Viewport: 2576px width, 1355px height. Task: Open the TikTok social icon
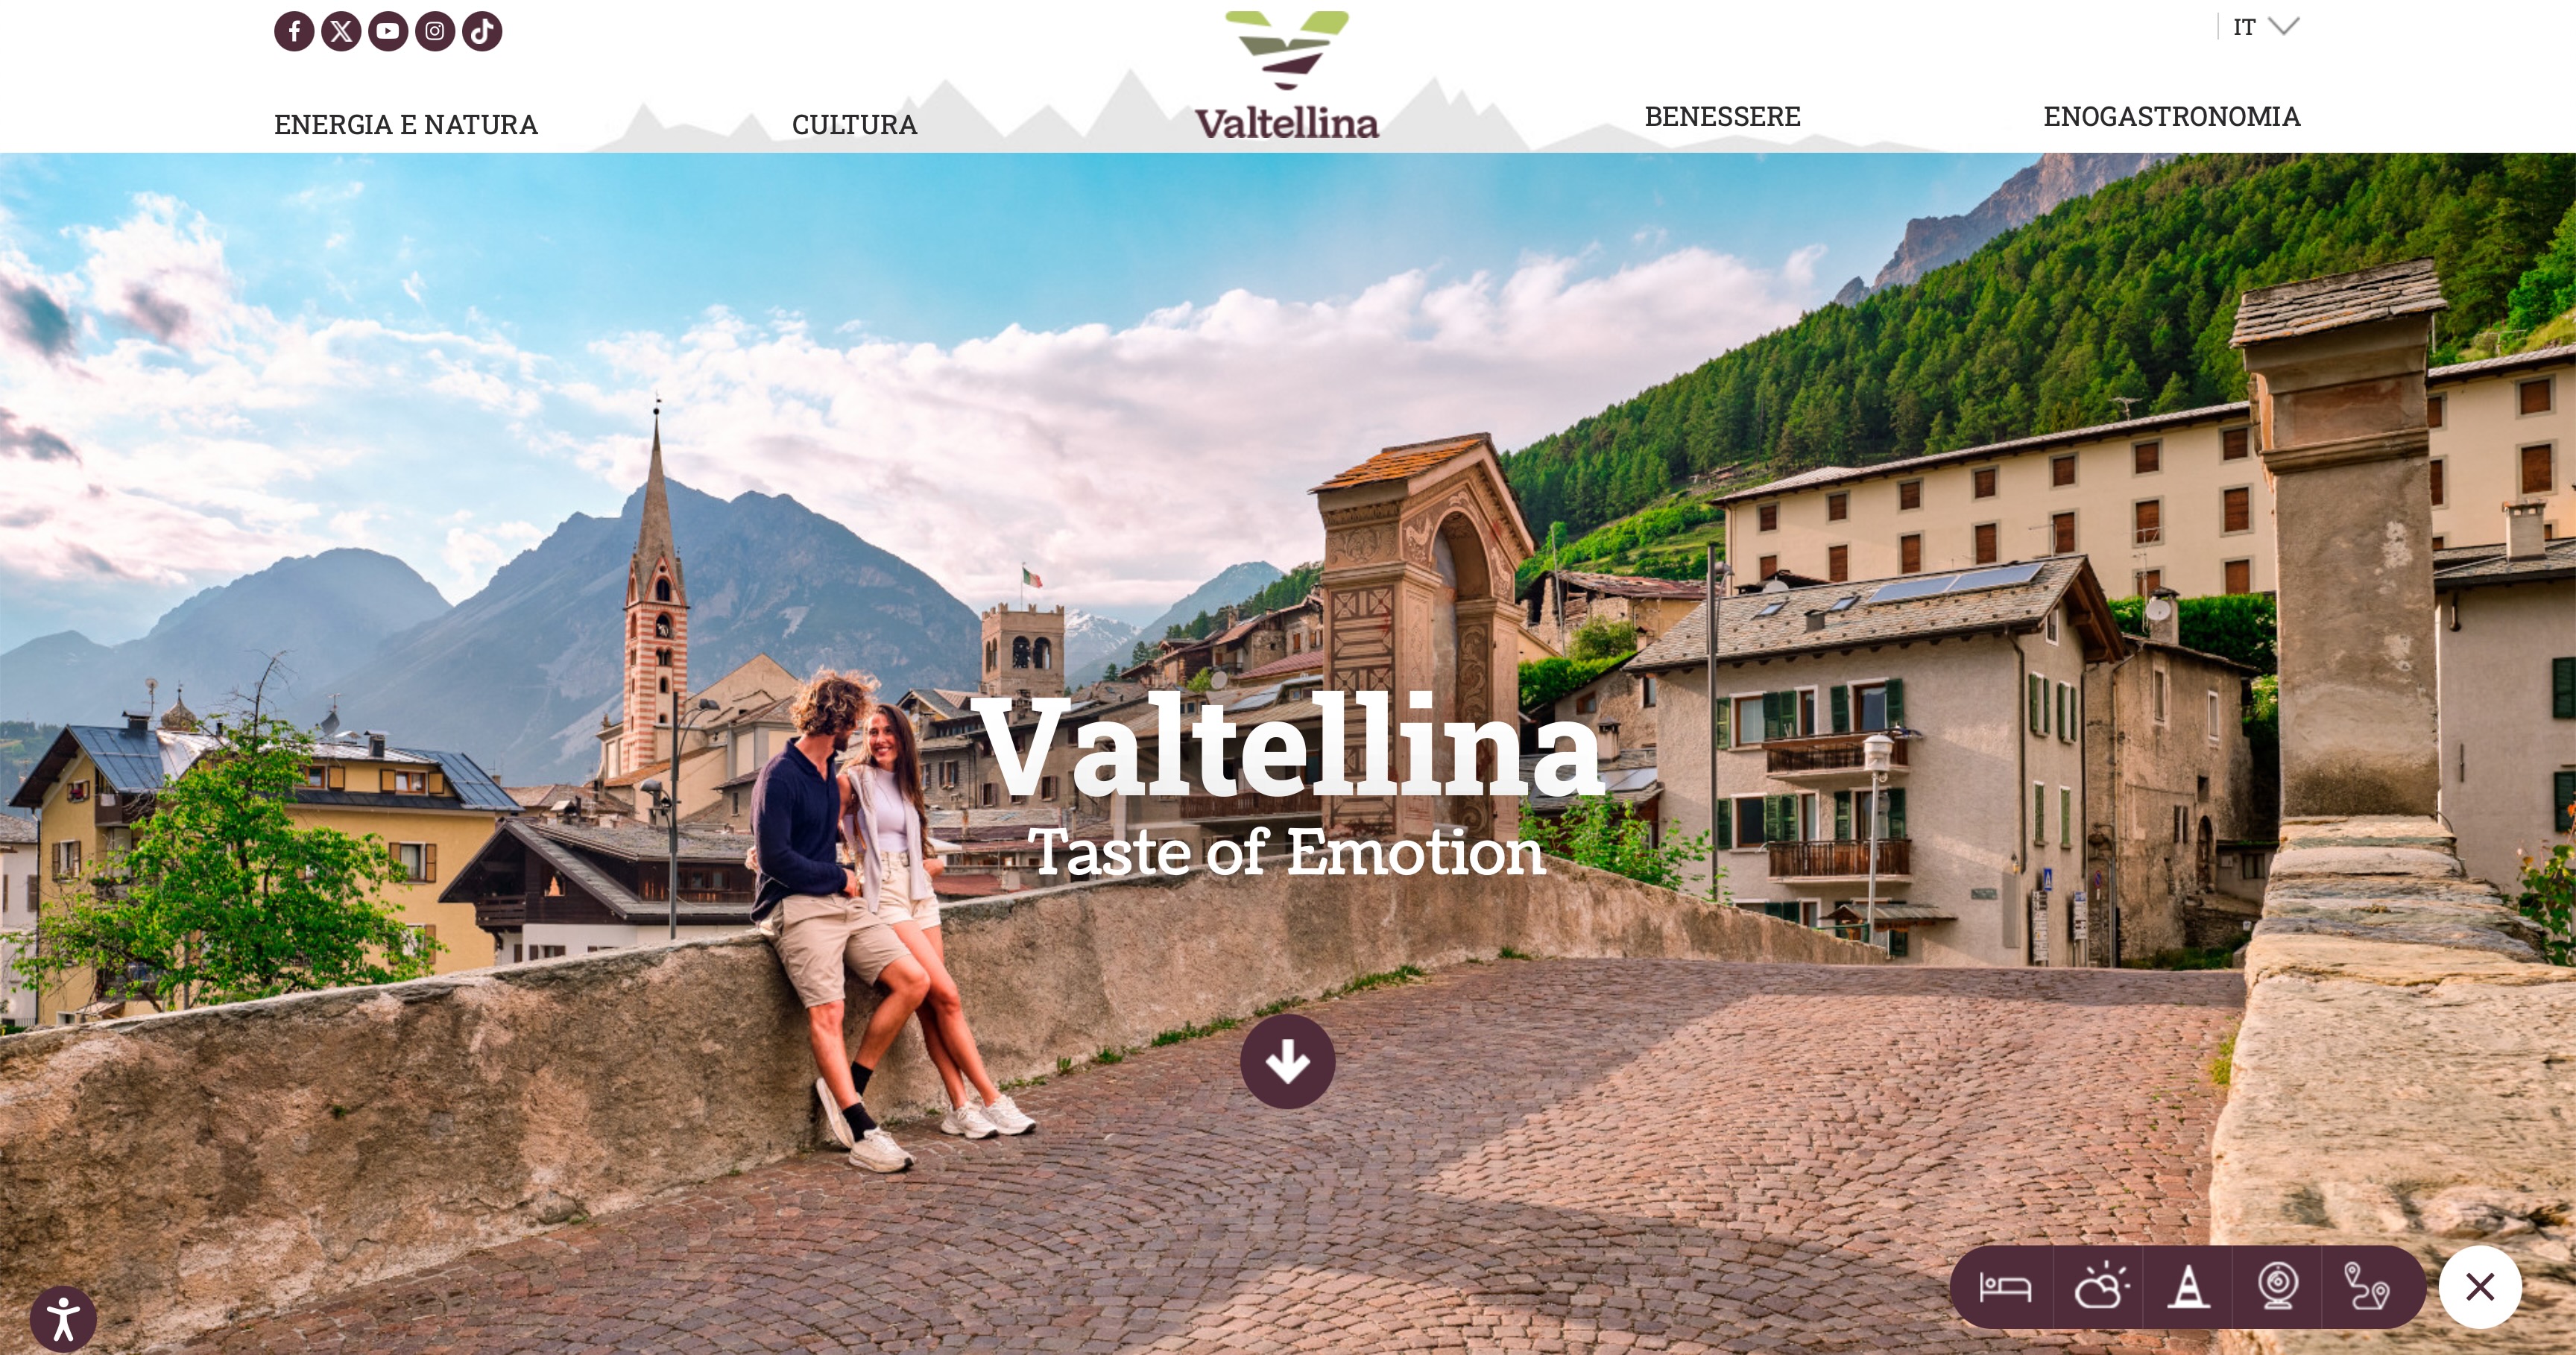click(482, 31)
